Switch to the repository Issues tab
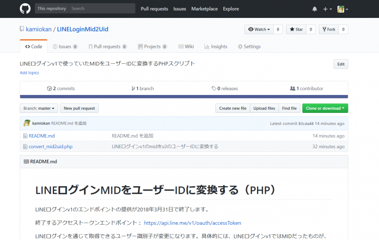Image resolution: width=379 pixels, height=240 pixels. [x=65, y=46]
